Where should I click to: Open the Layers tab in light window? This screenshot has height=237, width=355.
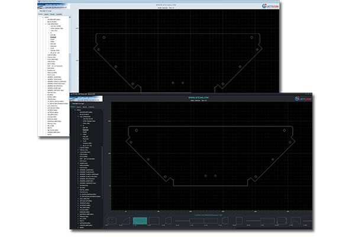pos(46,14)
